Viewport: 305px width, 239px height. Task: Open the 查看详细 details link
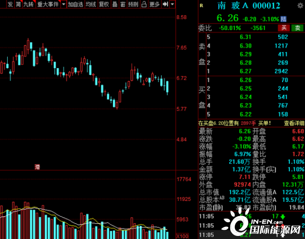[x=294, y=123]
